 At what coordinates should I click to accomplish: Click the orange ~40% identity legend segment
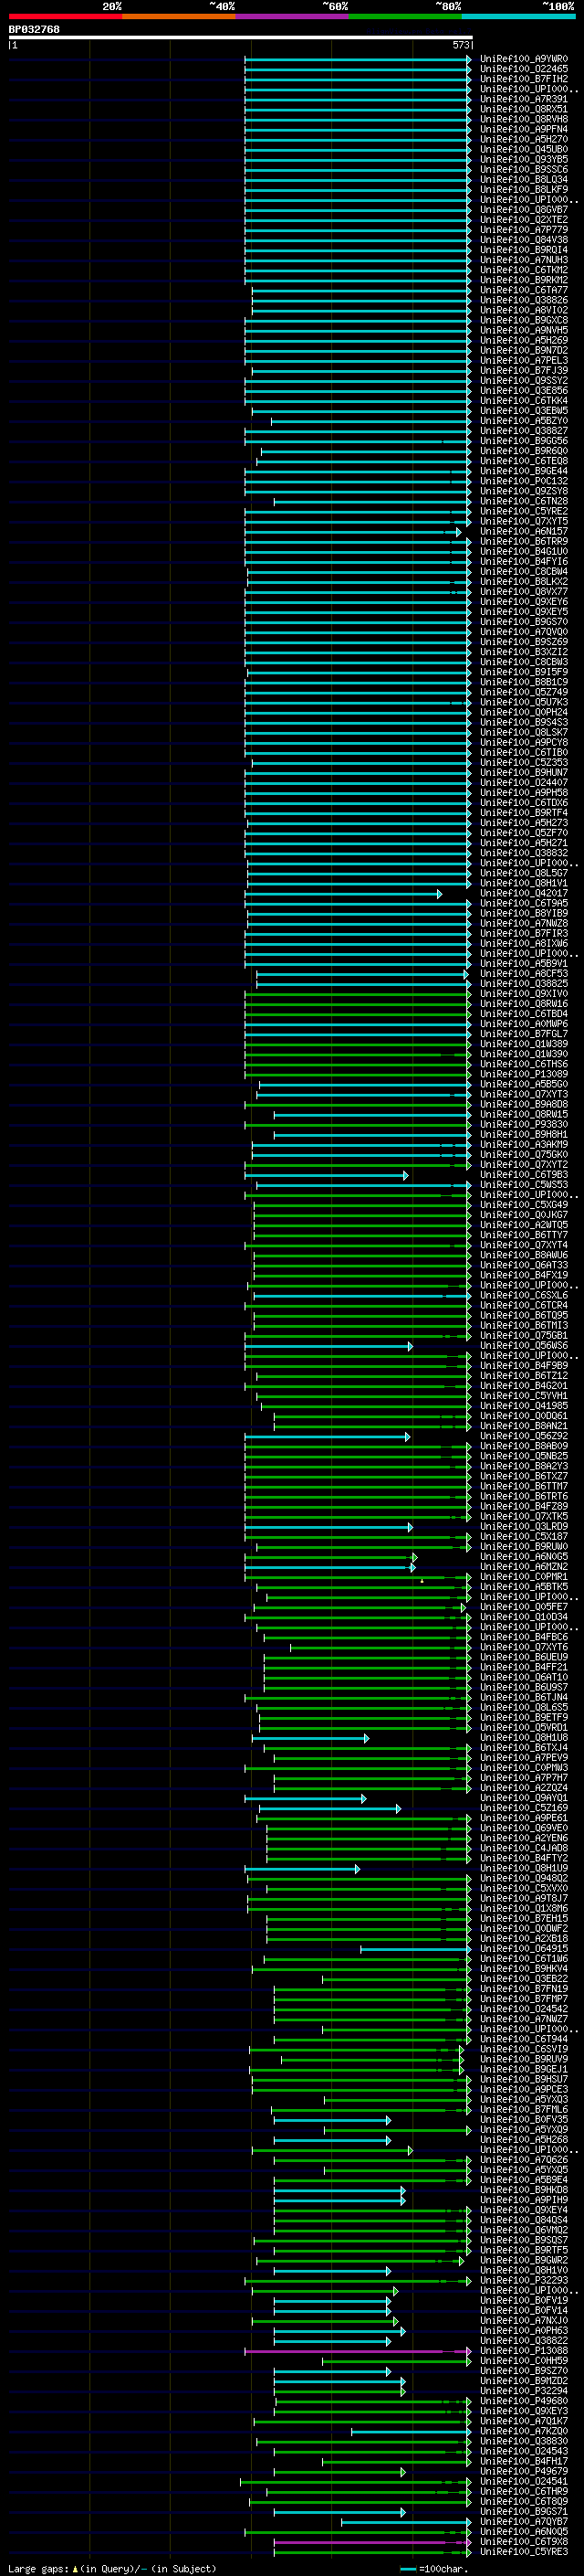[179, 16]
